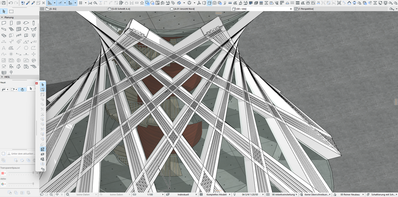This screenshot has width=398, height=197.
Task: Toggle the grid snap hash icon
Action: coord(81,3)
